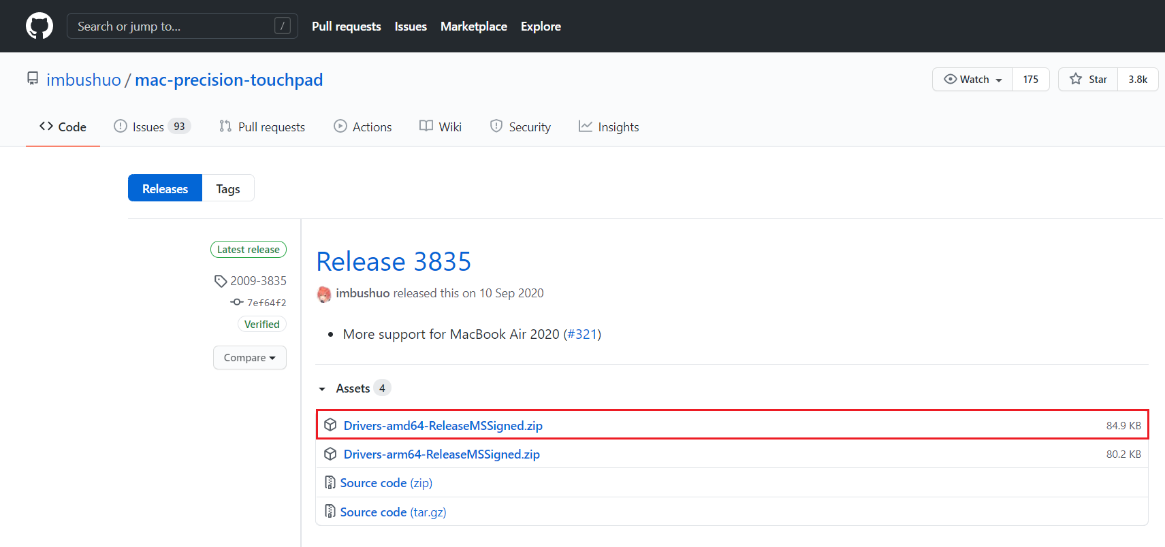This screenshot has height=547, width=1165.
Task: Download Drivers-arm64-ReleaseMSSigned.zip
Action: click(x=441, y=454)
